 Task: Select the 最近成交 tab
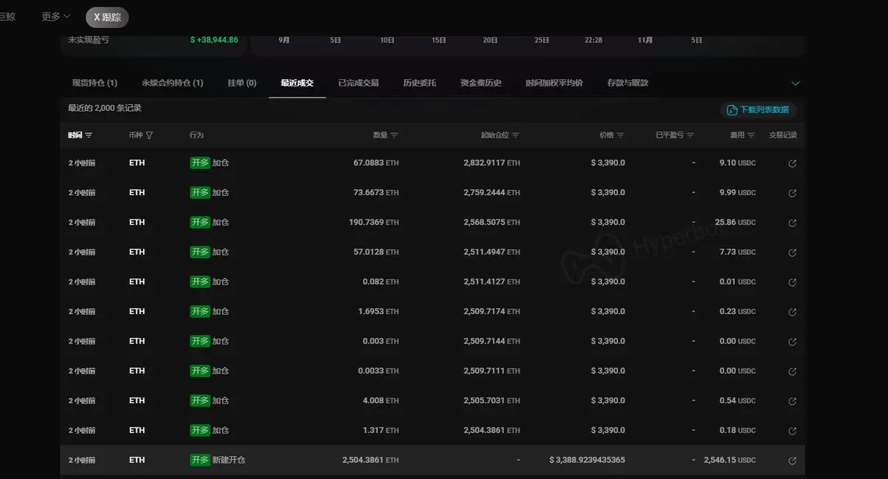297,83
